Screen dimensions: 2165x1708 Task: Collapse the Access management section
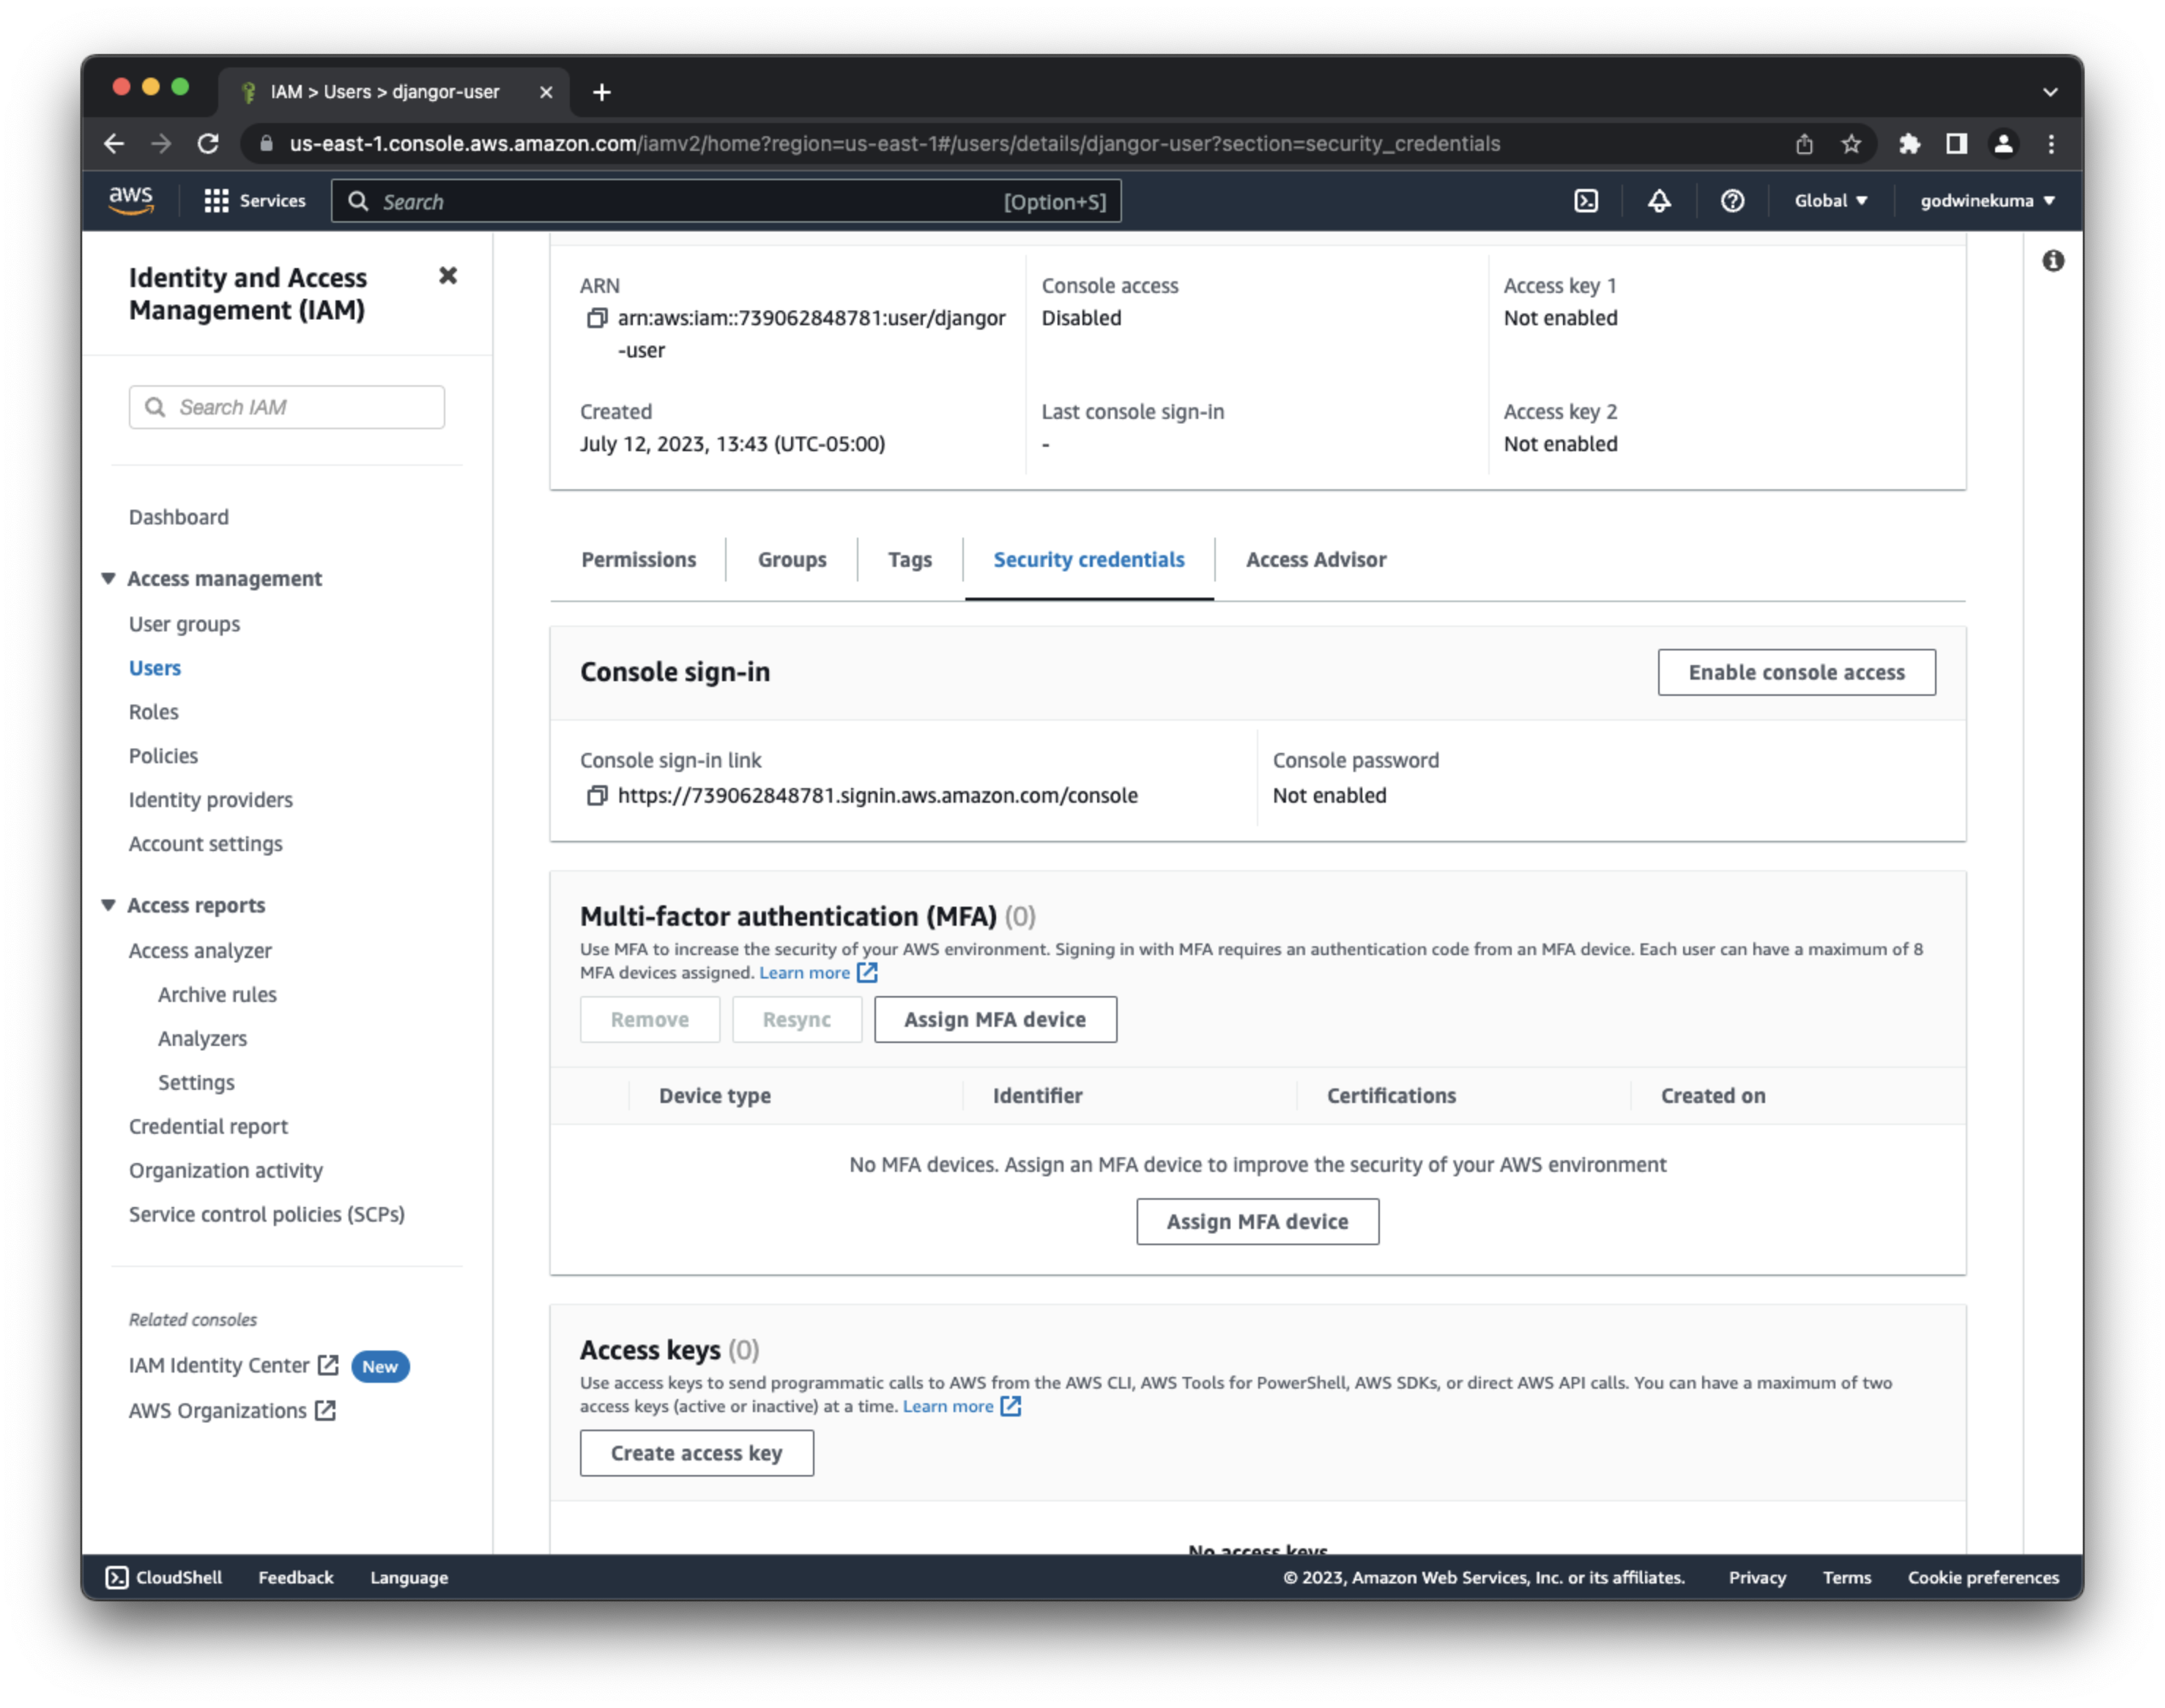108,579
